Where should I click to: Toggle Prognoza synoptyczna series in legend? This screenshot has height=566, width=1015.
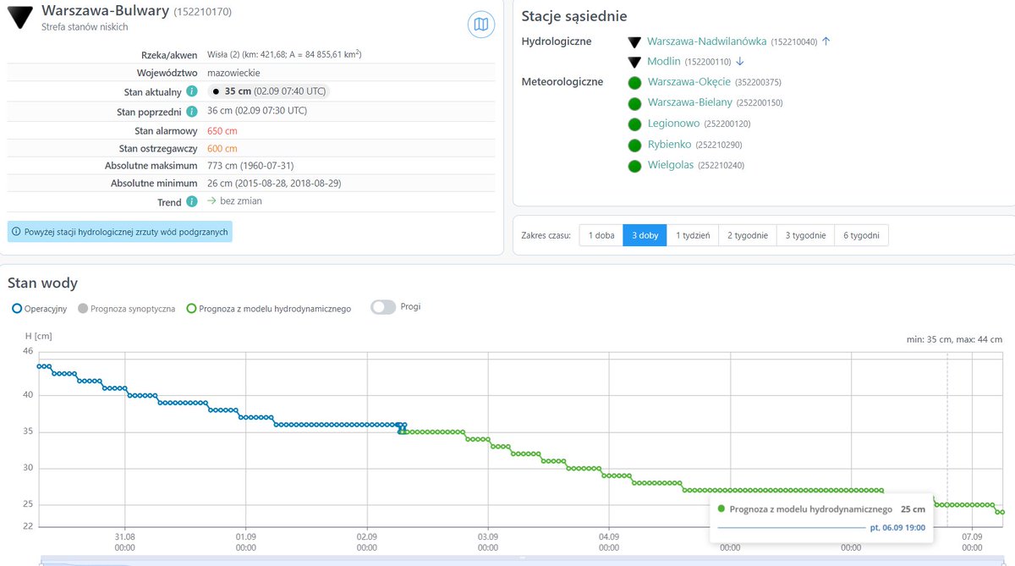click(x=126, y=309)
